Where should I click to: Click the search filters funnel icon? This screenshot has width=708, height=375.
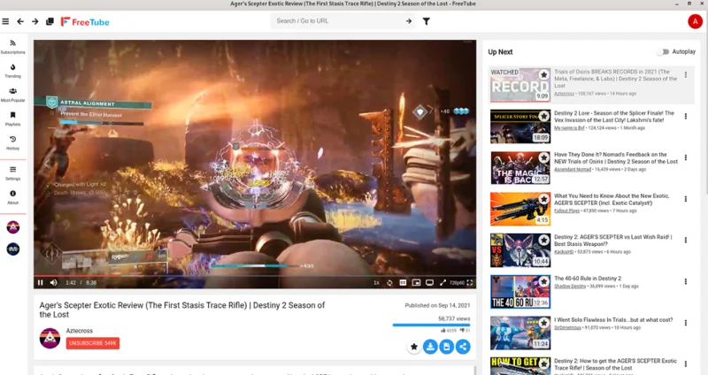pos(426,21)
